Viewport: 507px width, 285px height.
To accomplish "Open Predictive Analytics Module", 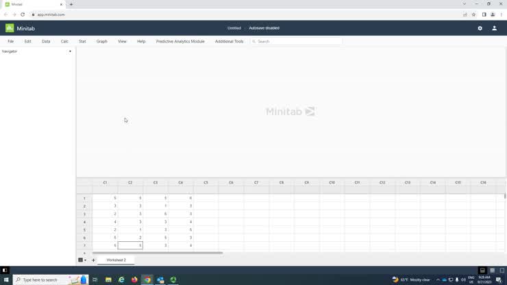I will pos(180,41).
